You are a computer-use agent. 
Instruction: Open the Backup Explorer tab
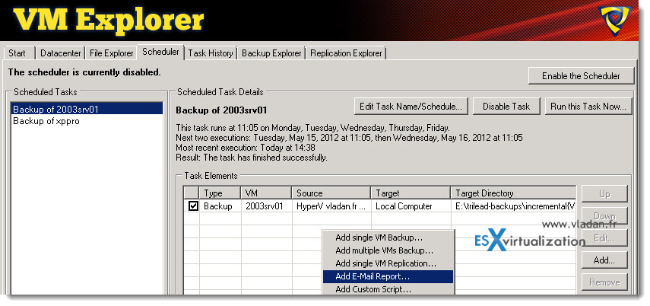point(271,53)
